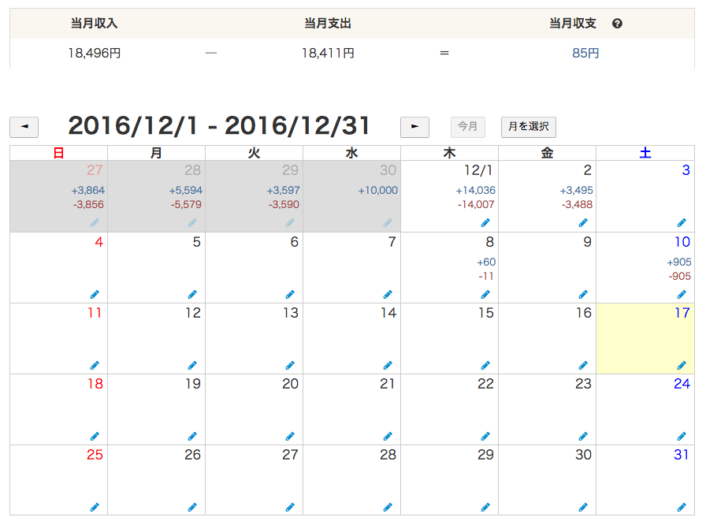
Task: Click income +14,036 on December 1
Action: pos(475,191)
